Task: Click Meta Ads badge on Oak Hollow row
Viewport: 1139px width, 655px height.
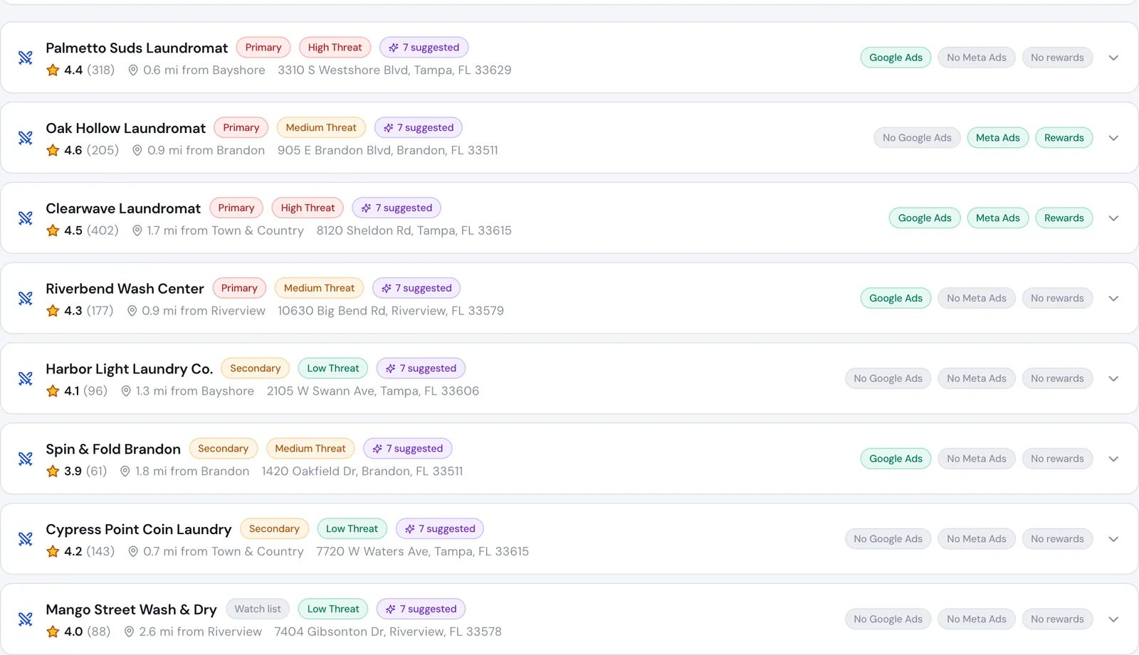Action: click(x=997, y=138)
